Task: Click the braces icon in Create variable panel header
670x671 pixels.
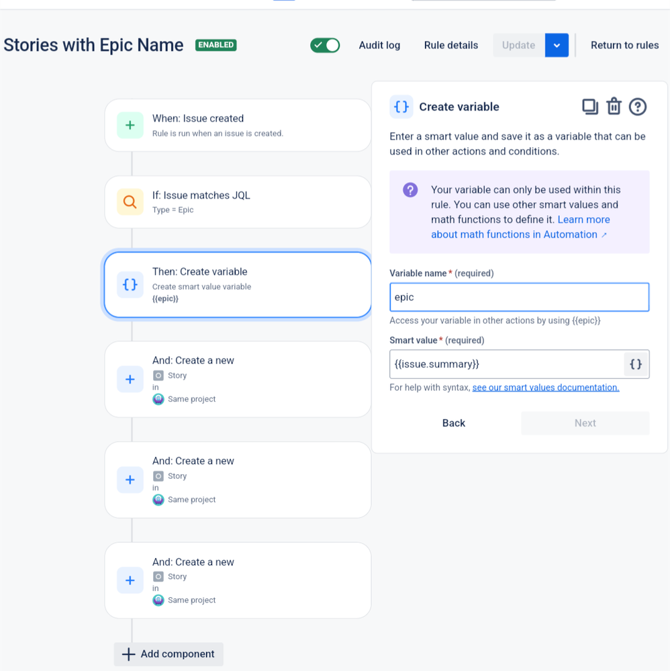Action: [x=401, y=107]
